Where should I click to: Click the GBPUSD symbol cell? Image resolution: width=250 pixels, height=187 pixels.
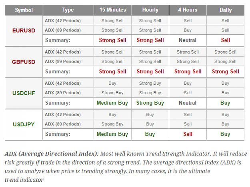coord(24,62)
